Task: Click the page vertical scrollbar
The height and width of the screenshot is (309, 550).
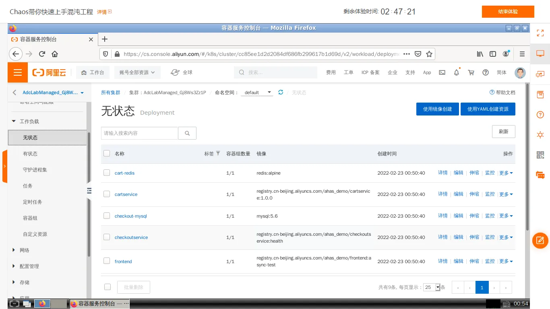Action: (527, 157)
